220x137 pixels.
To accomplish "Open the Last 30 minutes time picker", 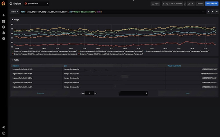I will point(174,4).
